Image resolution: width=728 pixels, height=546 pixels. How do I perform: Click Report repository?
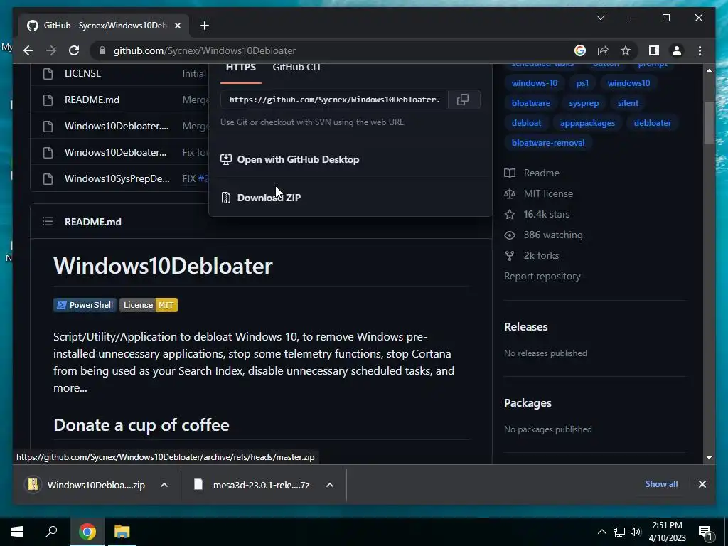[542, 277]
